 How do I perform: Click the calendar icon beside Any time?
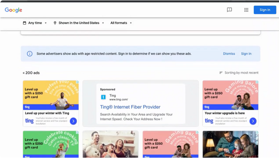pyautogui.click(x=25, y=23)
